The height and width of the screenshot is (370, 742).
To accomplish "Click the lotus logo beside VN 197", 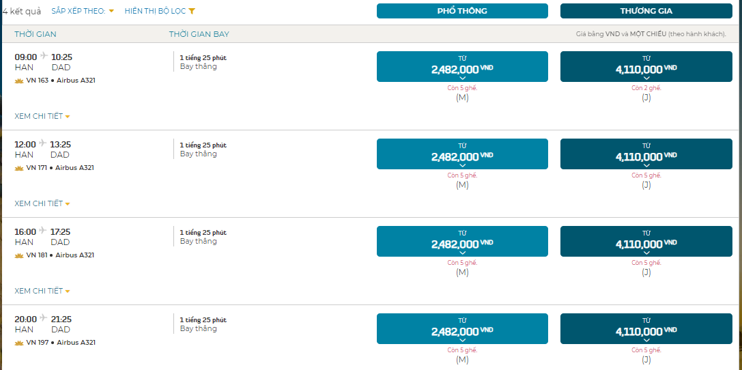I will pos(19,343).
